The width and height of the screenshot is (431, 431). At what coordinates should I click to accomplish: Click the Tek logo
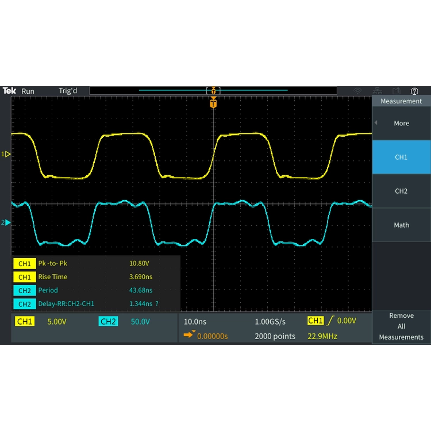[9, 91]
